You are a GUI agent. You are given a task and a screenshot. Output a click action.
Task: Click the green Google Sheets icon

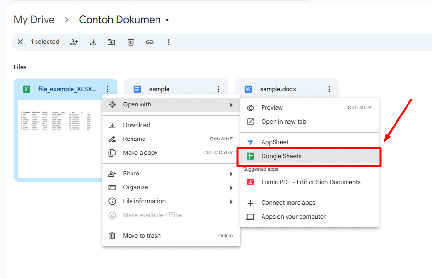pyautogui.click(x=250, y=156)
